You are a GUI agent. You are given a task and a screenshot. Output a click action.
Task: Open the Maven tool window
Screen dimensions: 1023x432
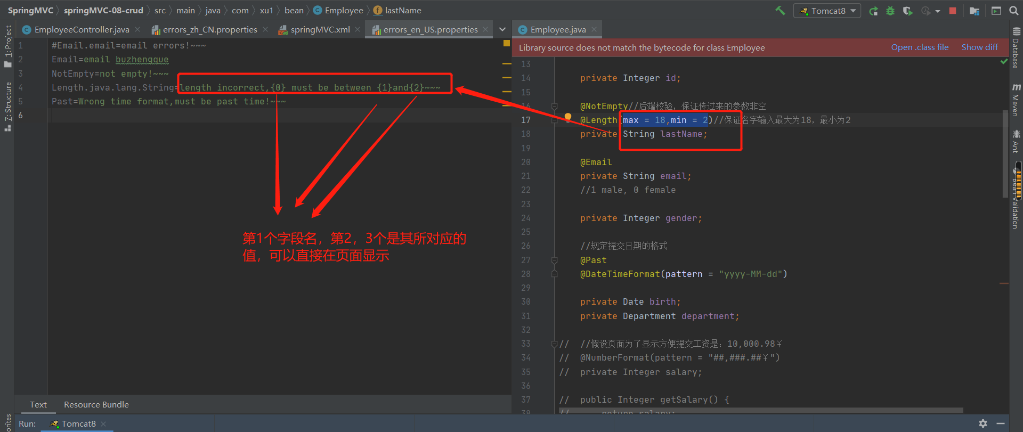click(x=1016, y=100)
